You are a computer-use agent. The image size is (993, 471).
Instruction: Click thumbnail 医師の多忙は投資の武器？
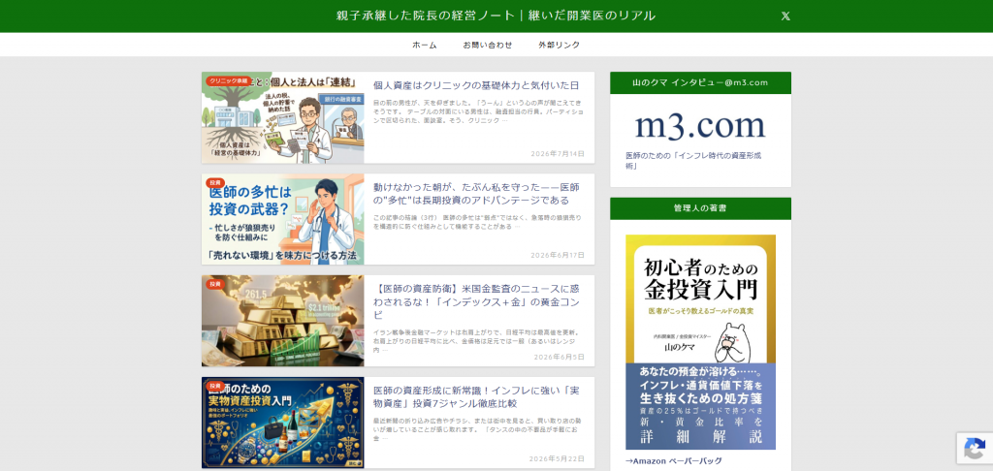[283, 219]
